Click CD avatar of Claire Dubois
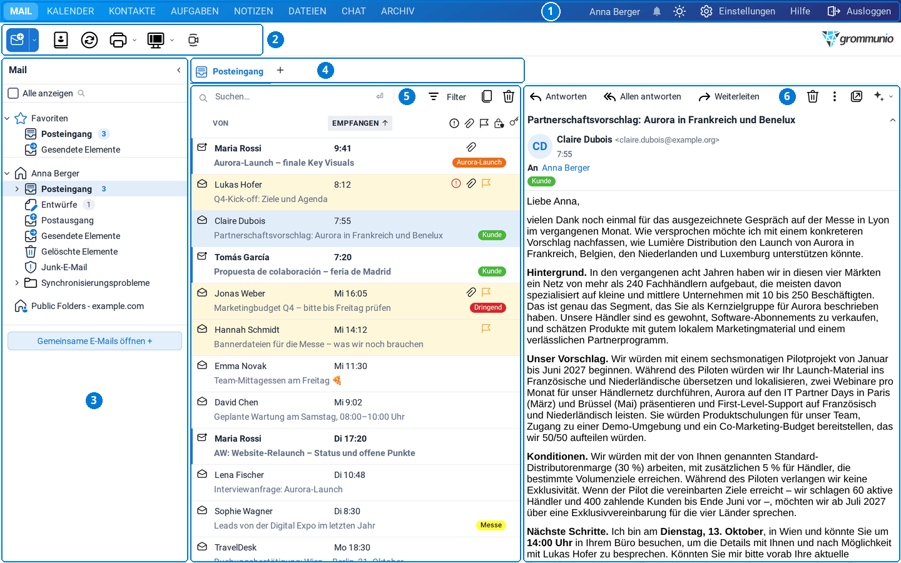Image resolution: width=901 pixels, height=563 pixels. (x=540, y=146)
